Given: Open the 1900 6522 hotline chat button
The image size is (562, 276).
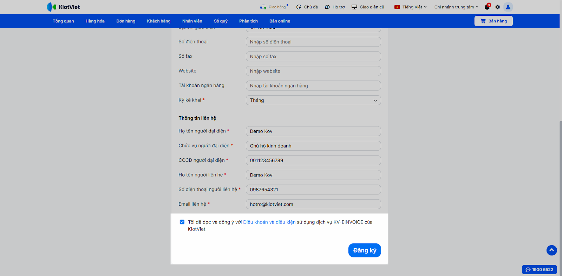Looking at the screenshot, I should [539, 270].
